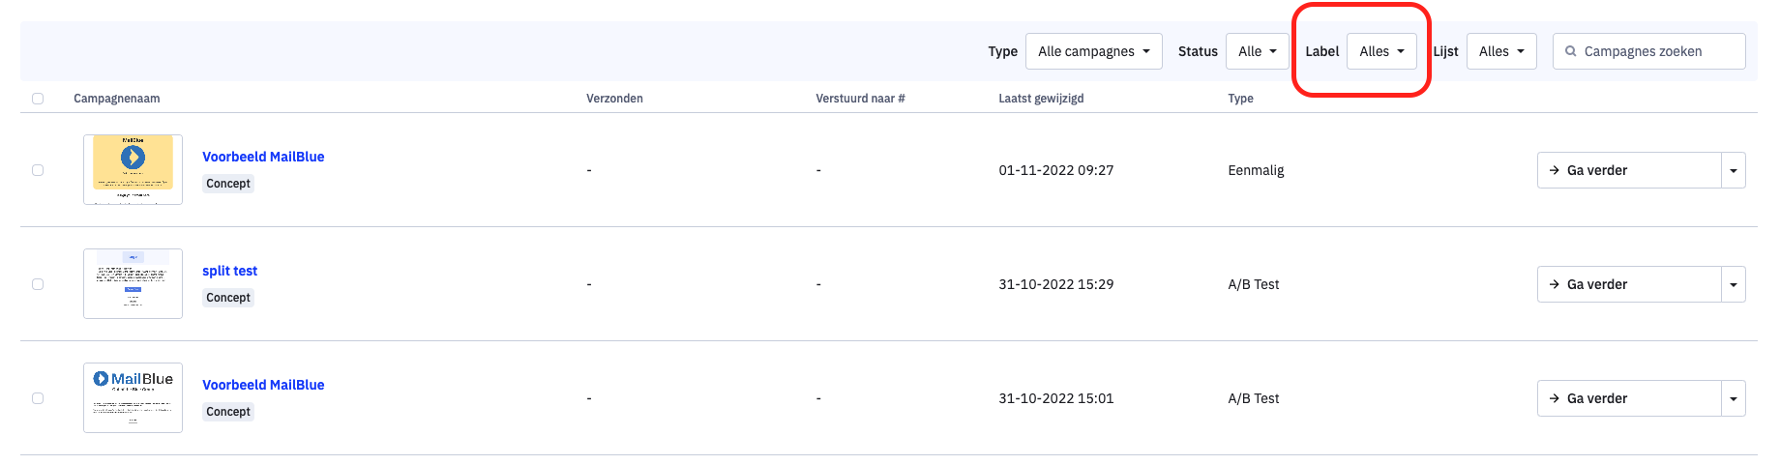Image resolution: width=1780 pixels, height=465 pixels.
Task: Open the Type filter Alle campagnes dropdown
Action: tap(1093, 51)
